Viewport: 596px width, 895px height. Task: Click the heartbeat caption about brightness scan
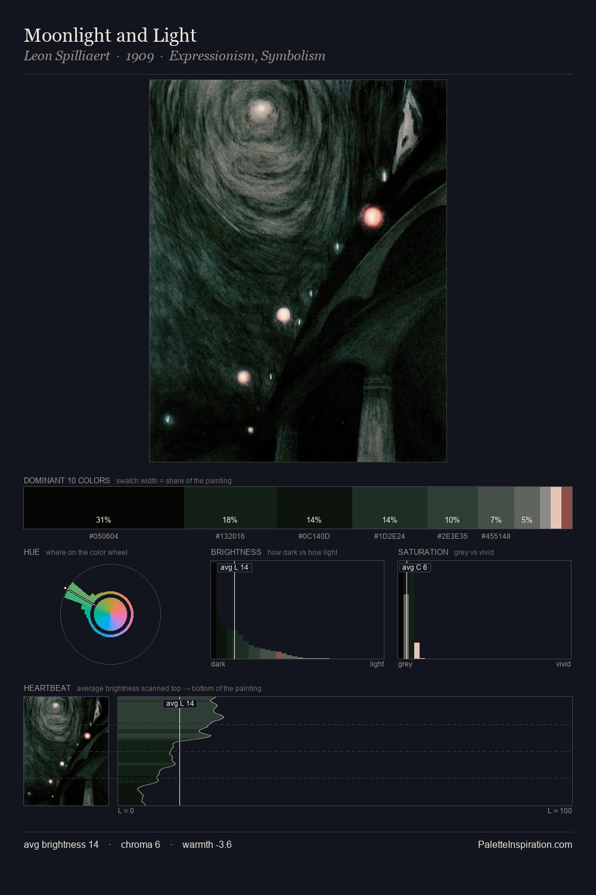click(169, 689)
